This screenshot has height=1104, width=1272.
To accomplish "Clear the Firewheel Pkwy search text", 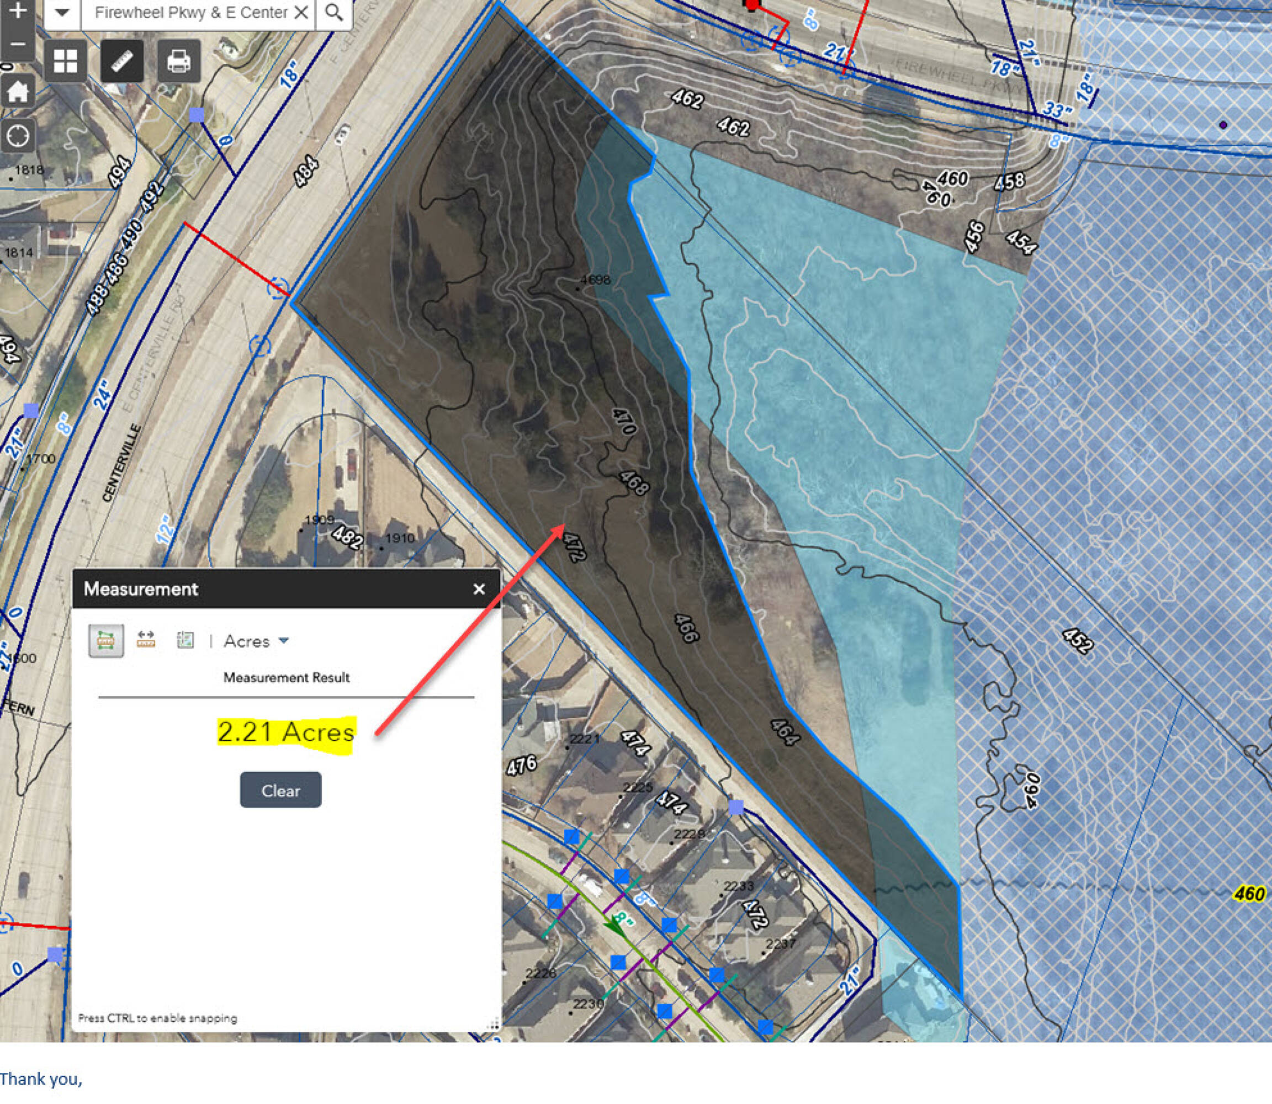I will coord(301,12).
